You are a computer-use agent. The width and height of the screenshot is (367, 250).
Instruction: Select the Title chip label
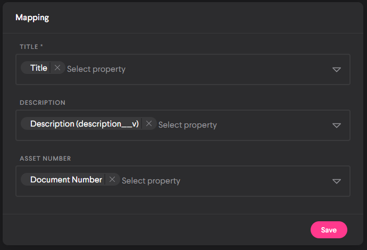(39, 68)
